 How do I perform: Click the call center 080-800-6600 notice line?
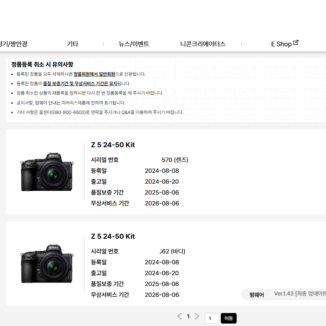click(100, 112)
